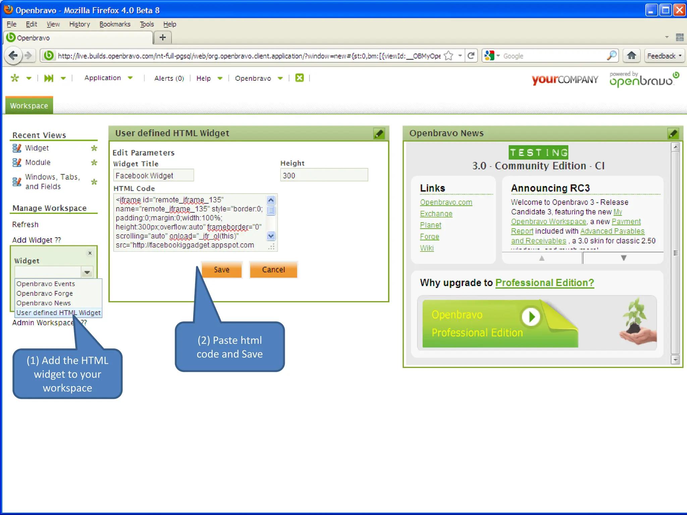Open the Feedback dropdown button

click(x=664, y=56)
